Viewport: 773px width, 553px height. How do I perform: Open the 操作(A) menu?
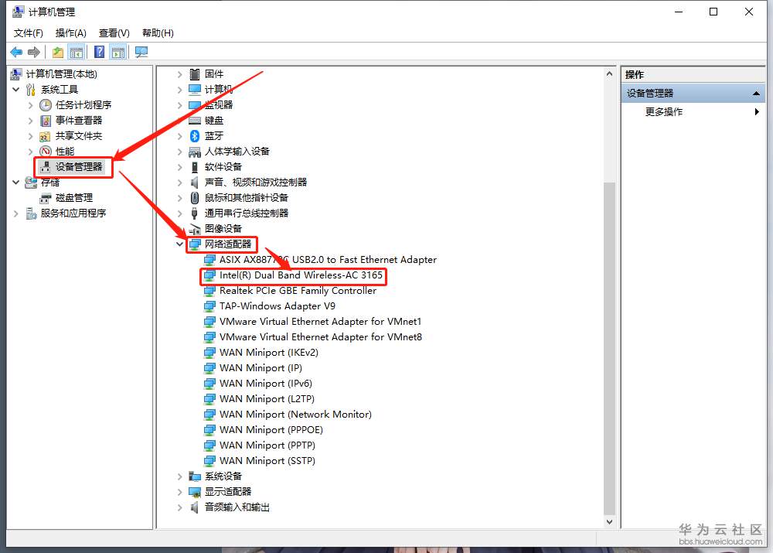(x=70, y=33)
